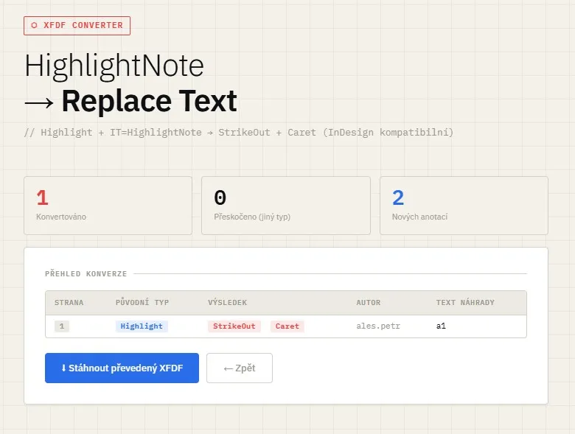Screen dimensions: 575x434
Task: Click the PŘEHLED KONVERZE section label
Action: coord(86,274)
